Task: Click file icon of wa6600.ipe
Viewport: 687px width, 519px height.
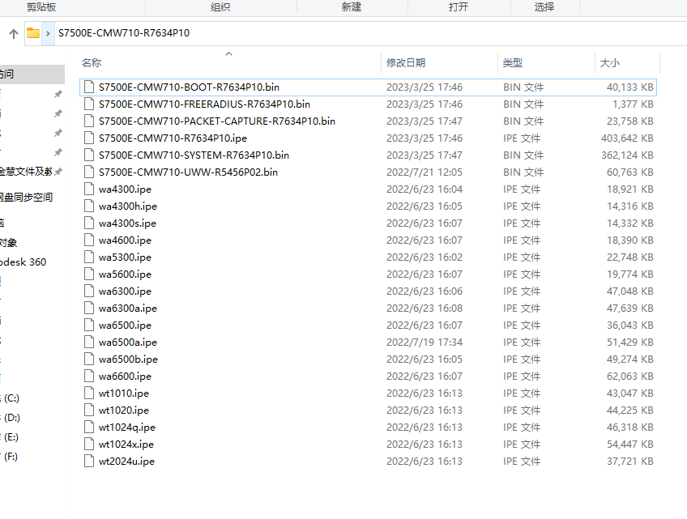Action: point(89,376)
